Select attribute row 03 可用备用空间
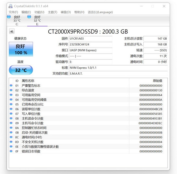Image resolution: width=177 pixels, height=174 pixels. point(86,95)
